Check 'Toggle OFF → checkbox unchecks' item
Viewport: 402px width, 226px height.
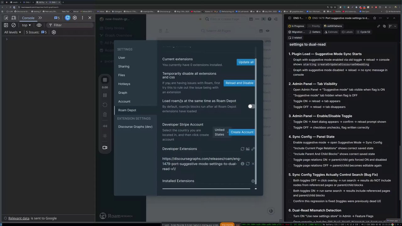click(x=291, y=127)
